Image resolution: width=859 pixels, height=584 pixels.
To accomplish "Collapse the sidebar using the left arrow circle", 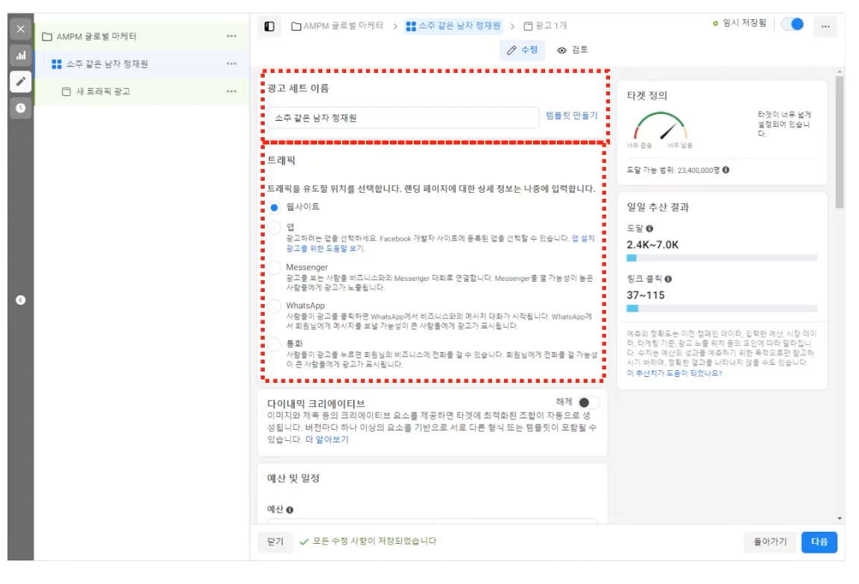I will 21,300.
